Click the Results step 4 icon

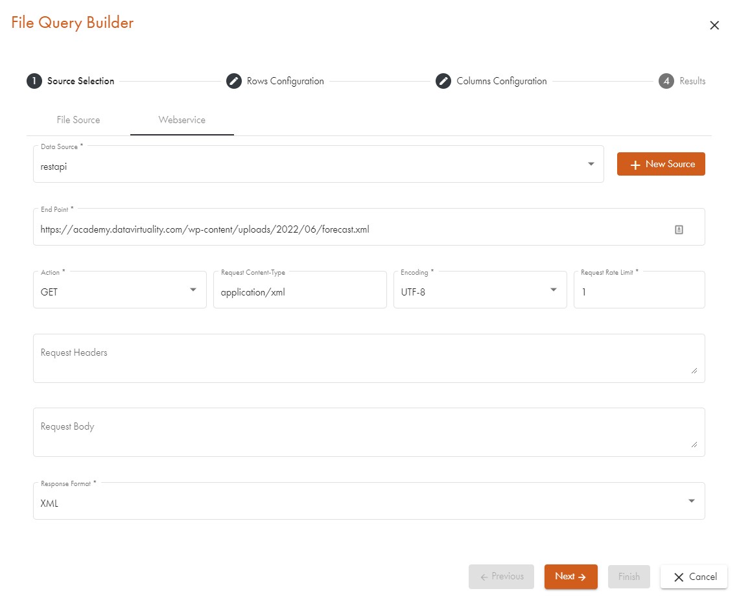666,81
